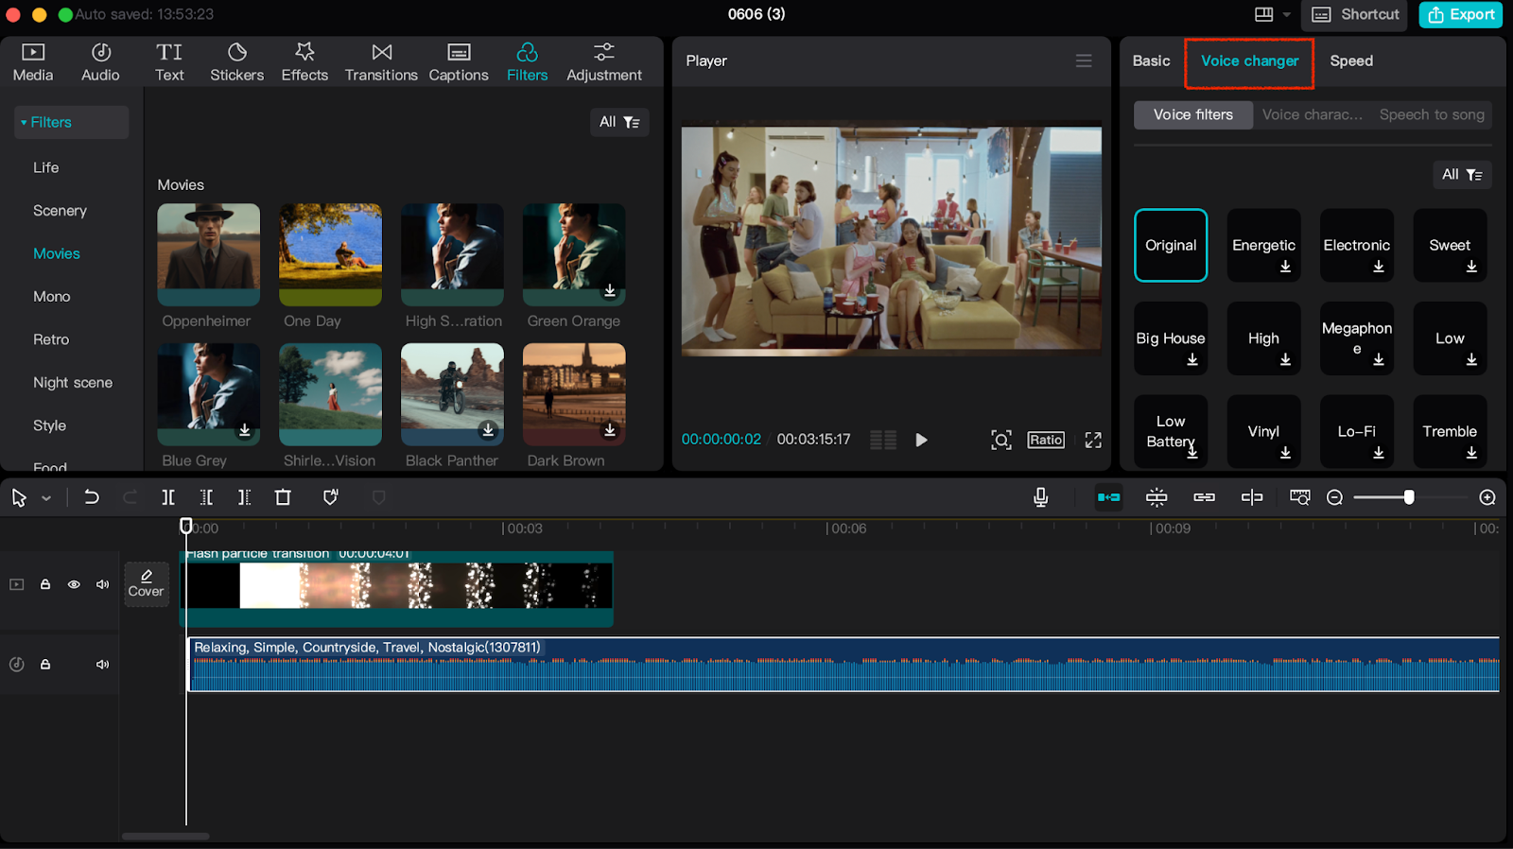This screenshot has width=1513, height=849.
Task: Switch to the Speed tab
Action: (1351, 61)
